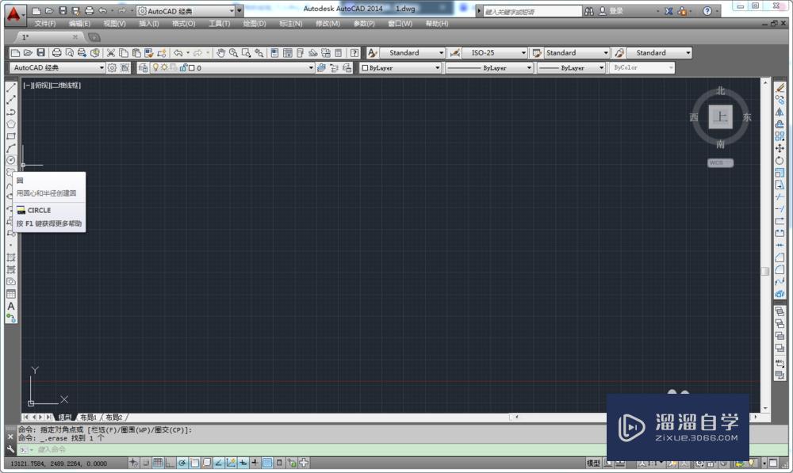This screenshot has width=793, height=473.
Task: Click the Rotate tool in modify toolbar
Action: click(780, 161)
